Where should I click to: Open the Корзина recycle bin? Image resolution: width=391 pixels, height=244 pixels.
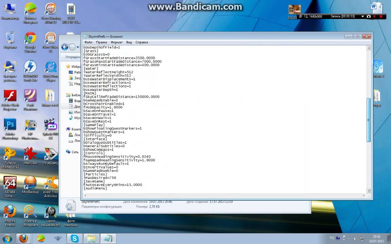10,40
